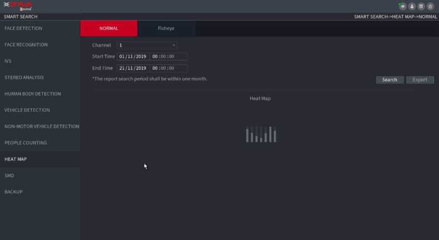
Task: Select the NORMAL tab
Action: (x=108, y=28)
